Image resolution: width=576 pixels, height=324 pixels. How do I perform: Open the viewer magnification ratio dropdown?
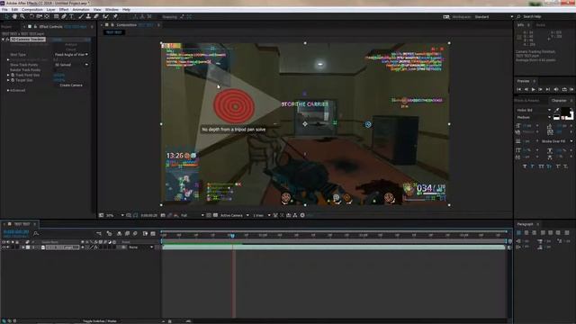[114, 215]
